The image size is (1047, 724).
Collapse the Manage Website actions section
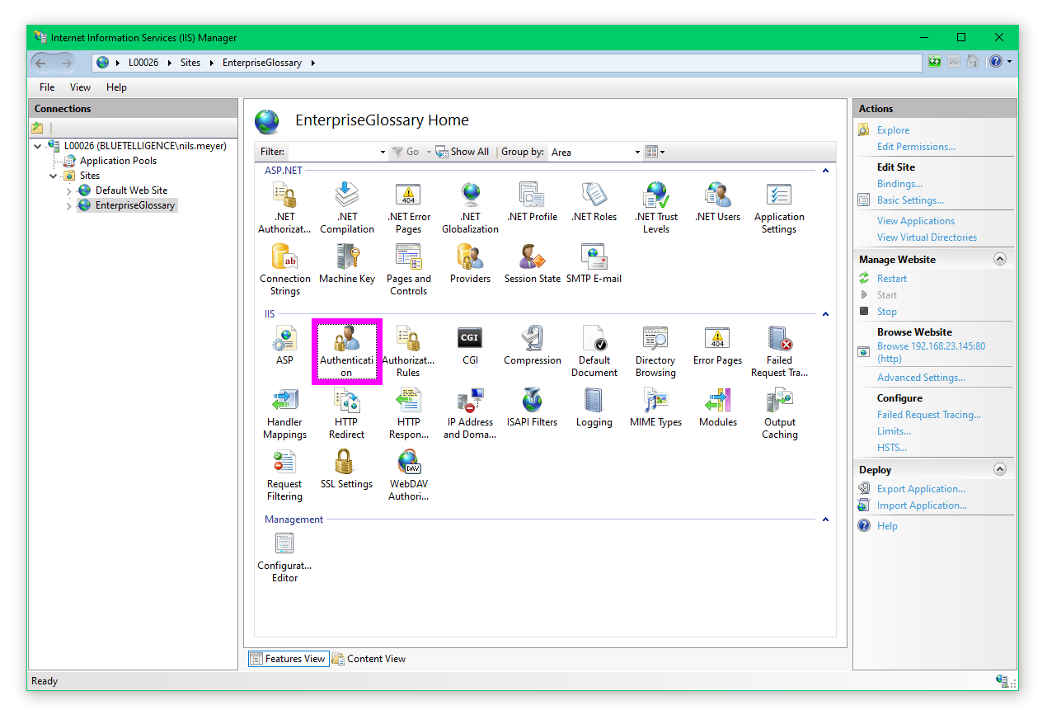(x=1000, y=259)
